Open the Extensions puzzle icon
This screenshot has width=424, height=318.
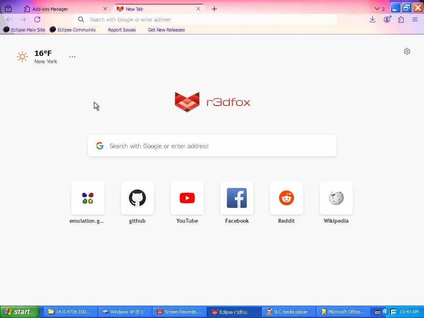coord(401,19)
